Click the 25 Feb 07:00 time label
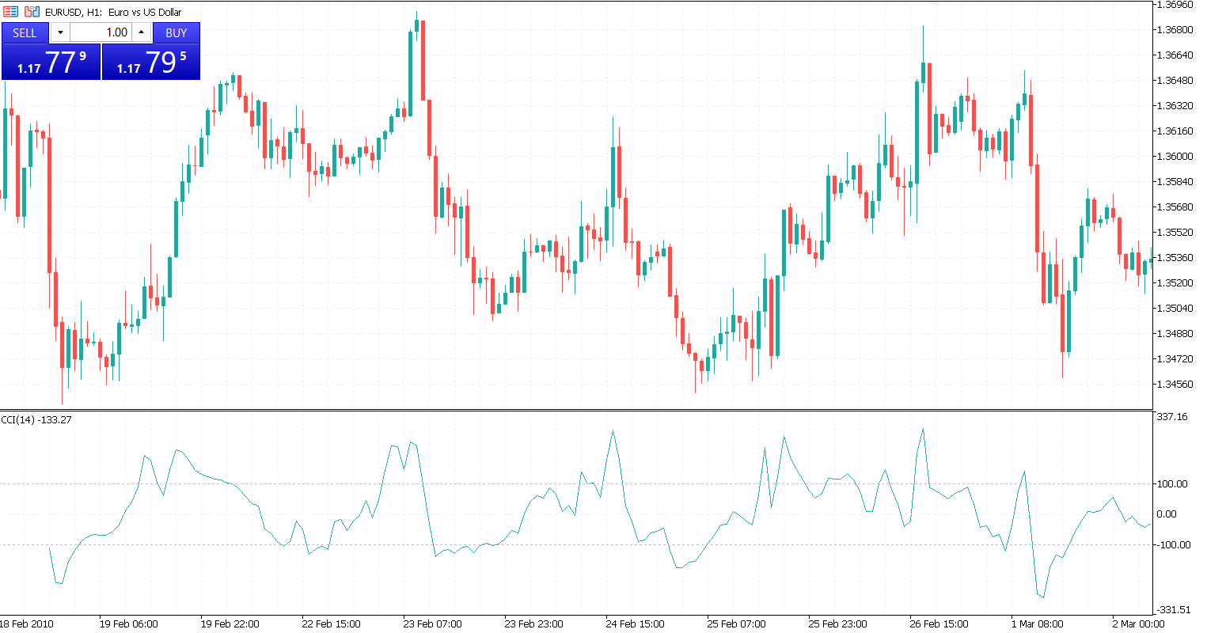Screen dimensions: 1207x633 click(x=737, y=624)
